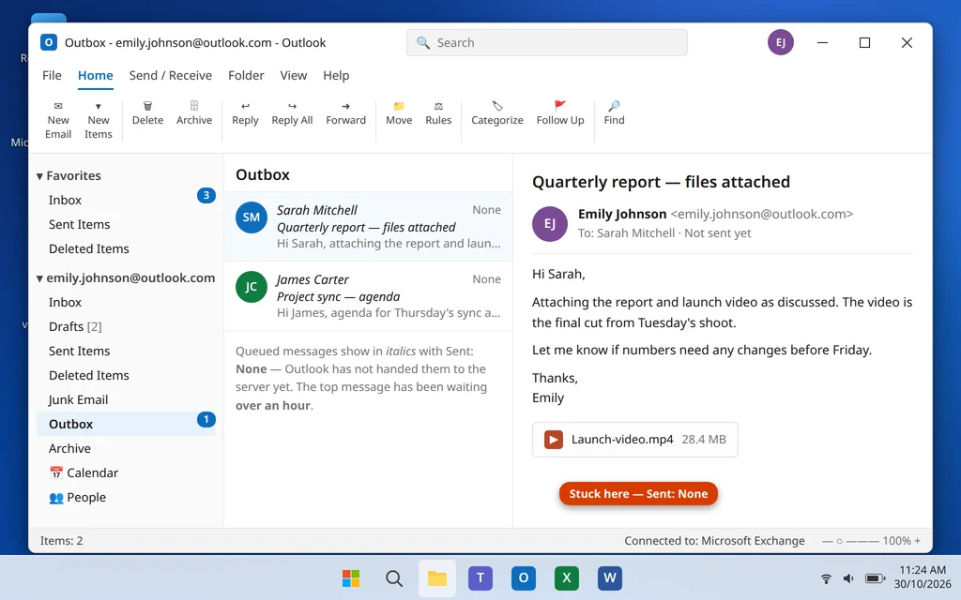Delete the selected message
The width and height of the screenshot is (961, 600).
147,113
